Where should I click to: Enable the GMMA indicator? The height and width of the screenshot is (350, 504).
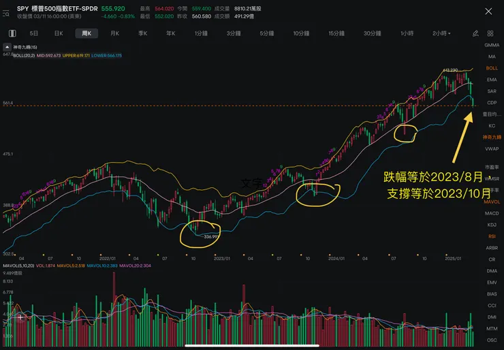pyautogui.click(x=492, y=45)
